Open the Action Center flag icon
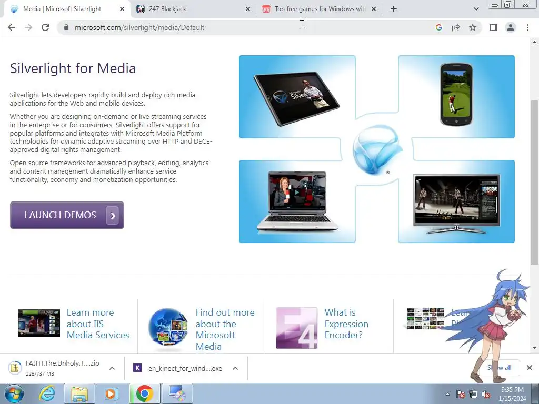Image resolution: width=539 pixels, height=404 pixels. [x=461, y=395]
